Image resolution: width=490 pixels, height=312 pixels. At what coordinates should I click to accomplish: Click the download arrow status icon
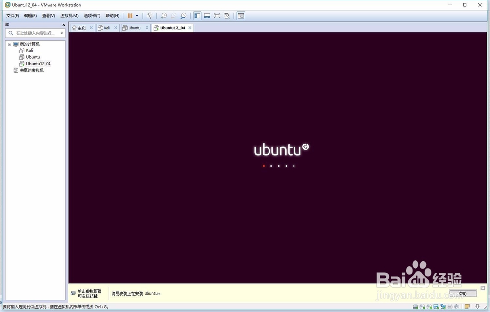click(x=477, y=307)
